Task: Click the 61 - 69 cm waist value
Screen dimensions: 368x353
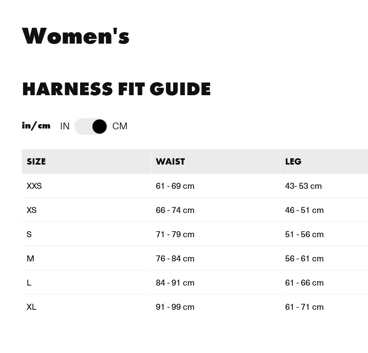Action: pos(175,186)
